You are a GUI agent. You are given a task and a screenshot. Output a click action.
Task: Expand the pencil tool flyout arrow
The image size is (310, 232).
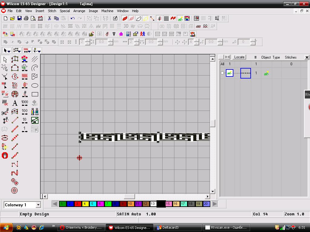pyautogui.click(x=39, y=50)
